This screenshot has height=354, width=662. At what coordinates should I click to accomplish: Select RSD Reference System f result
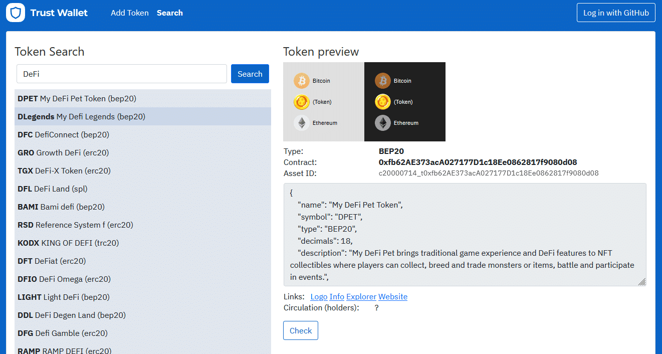(x=143, y=225)
